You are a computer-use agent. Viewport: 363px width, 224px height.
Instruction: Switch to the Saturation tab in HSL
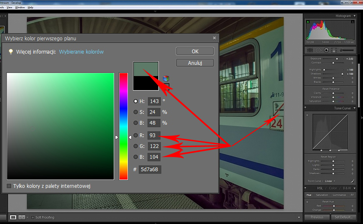click(322, 194)
